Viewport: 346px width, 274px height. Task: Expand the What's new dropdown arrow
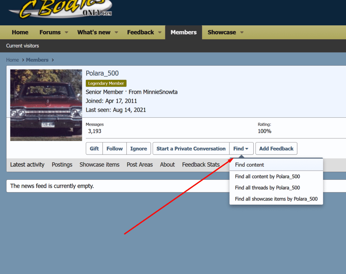coord(116,32)
